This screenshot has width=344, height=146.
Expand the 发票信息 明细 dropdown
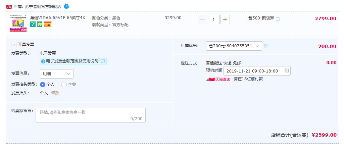[x=57, y=74]
